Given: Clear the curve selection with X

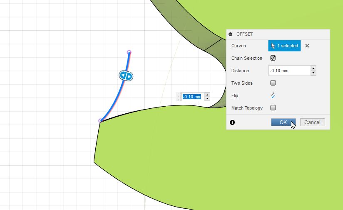Looking at the screenshot, I should (x=307, y=46).
